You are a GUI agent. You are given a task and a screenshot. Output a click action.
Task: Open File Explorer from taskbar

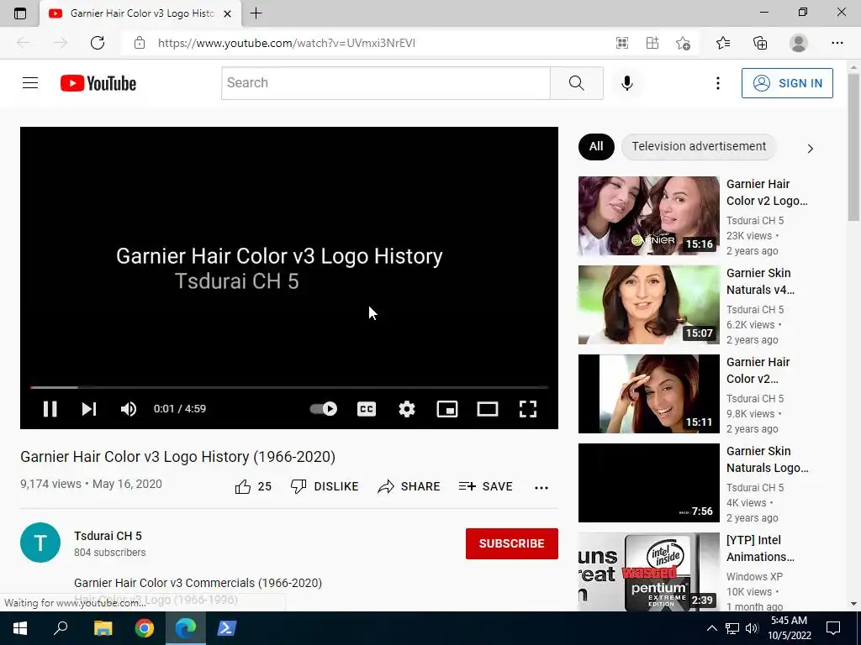[103, 628]
